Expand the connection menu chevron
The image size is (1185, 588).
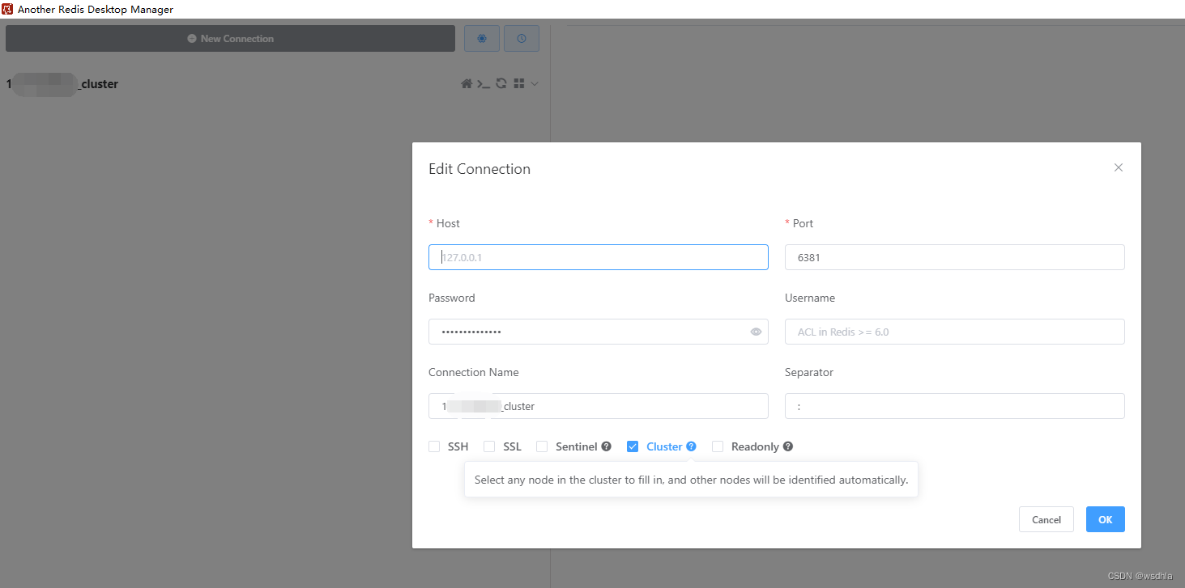pos(535,83)
